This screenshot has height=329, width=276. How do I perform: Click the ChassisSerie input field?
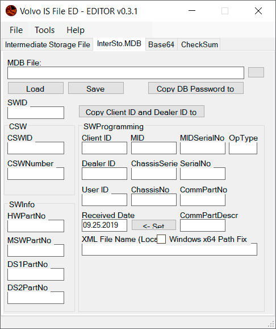point(154,174)
